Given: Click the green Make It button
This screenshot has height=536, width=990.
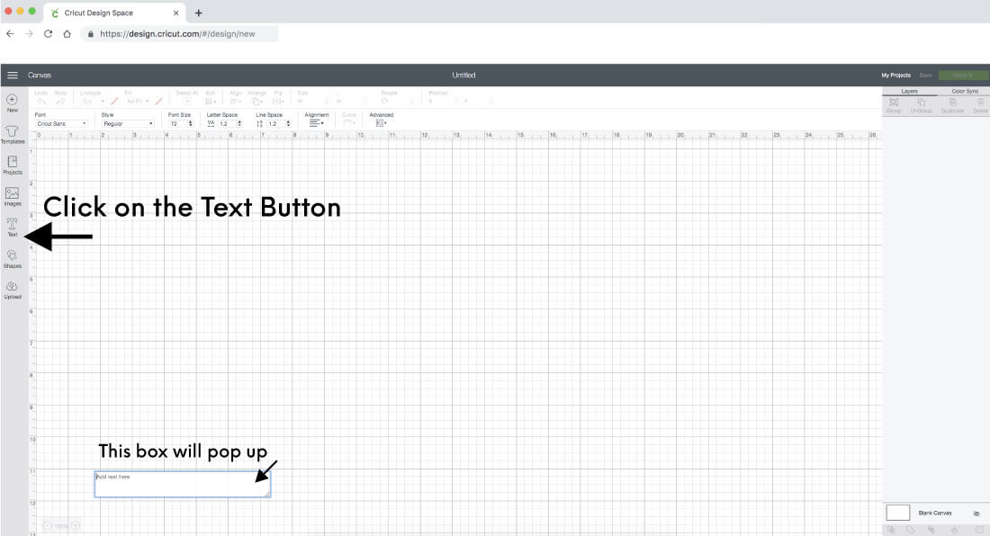Looking at the screenshot, I should pos(963,75).
